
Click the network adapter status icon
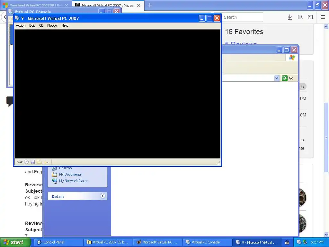pyautogui.click(x=45, y=162)
